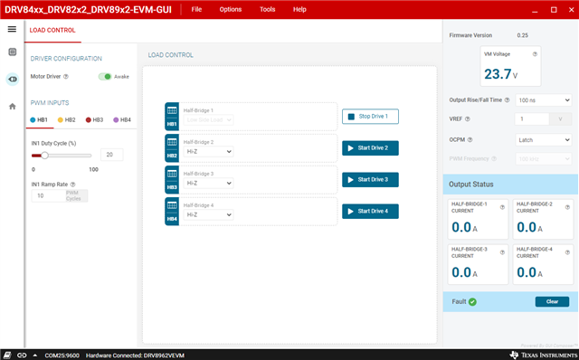Click the Start Drive 2 button

point(370,148)
